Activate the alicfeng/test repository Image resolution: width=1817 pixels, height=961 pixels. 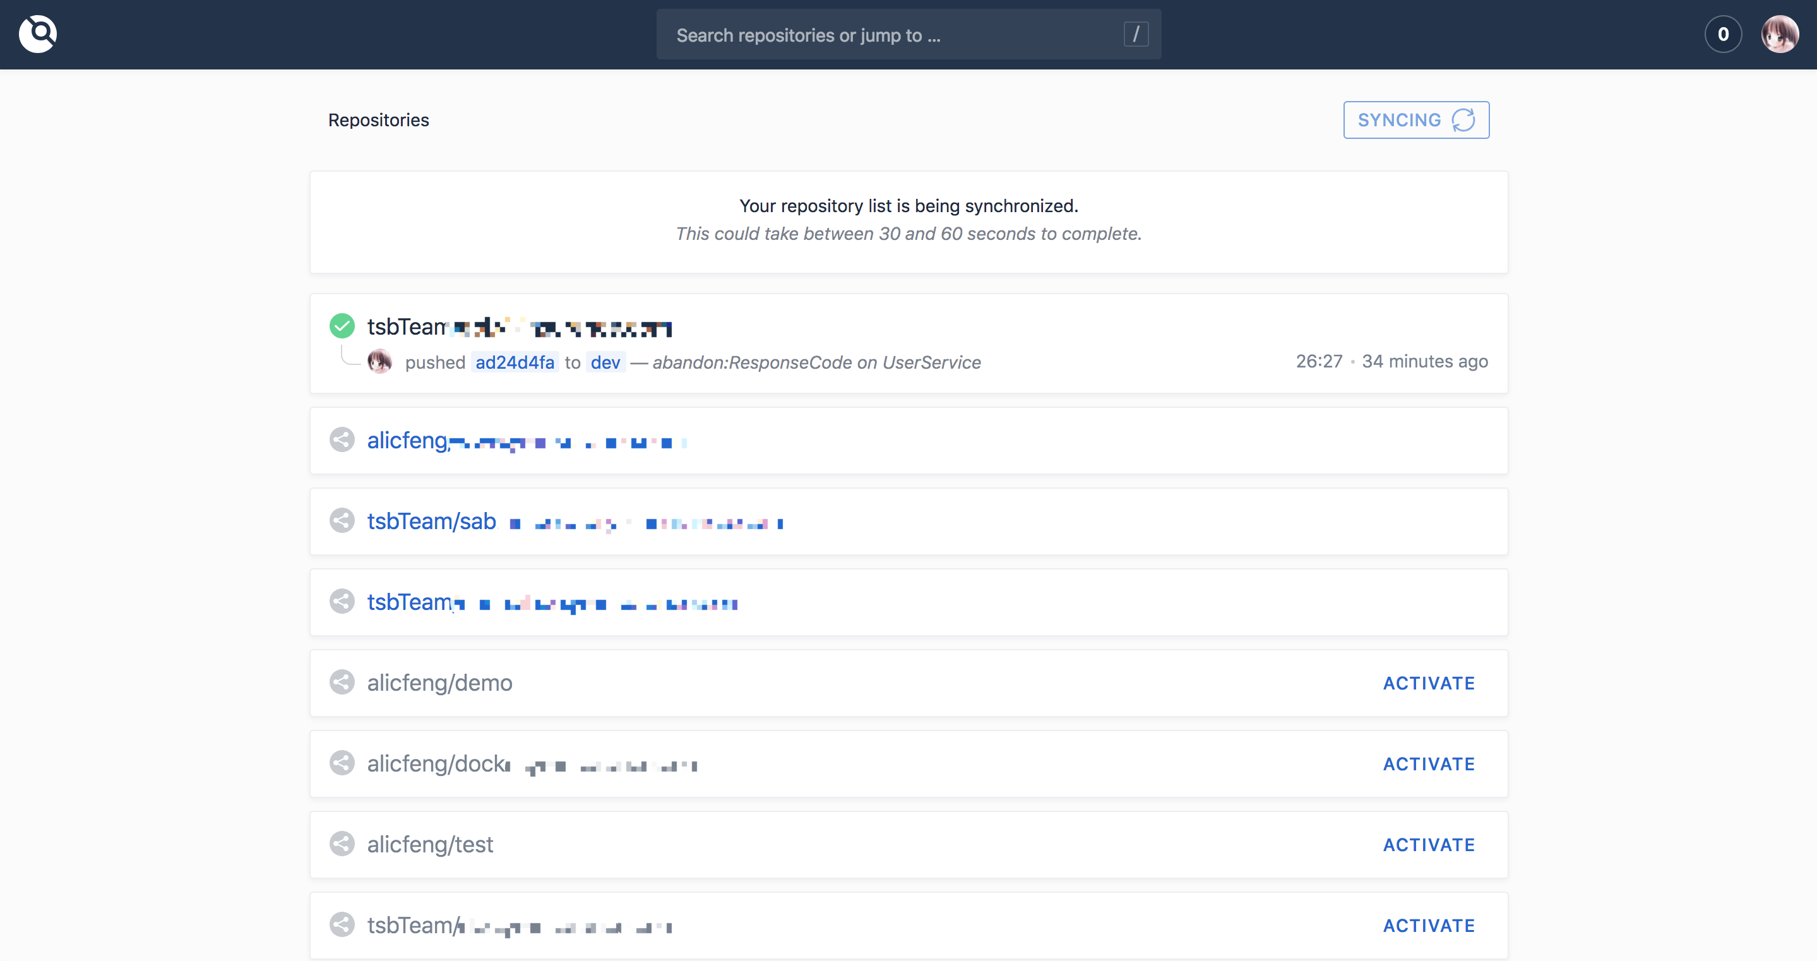point(1428,845)
